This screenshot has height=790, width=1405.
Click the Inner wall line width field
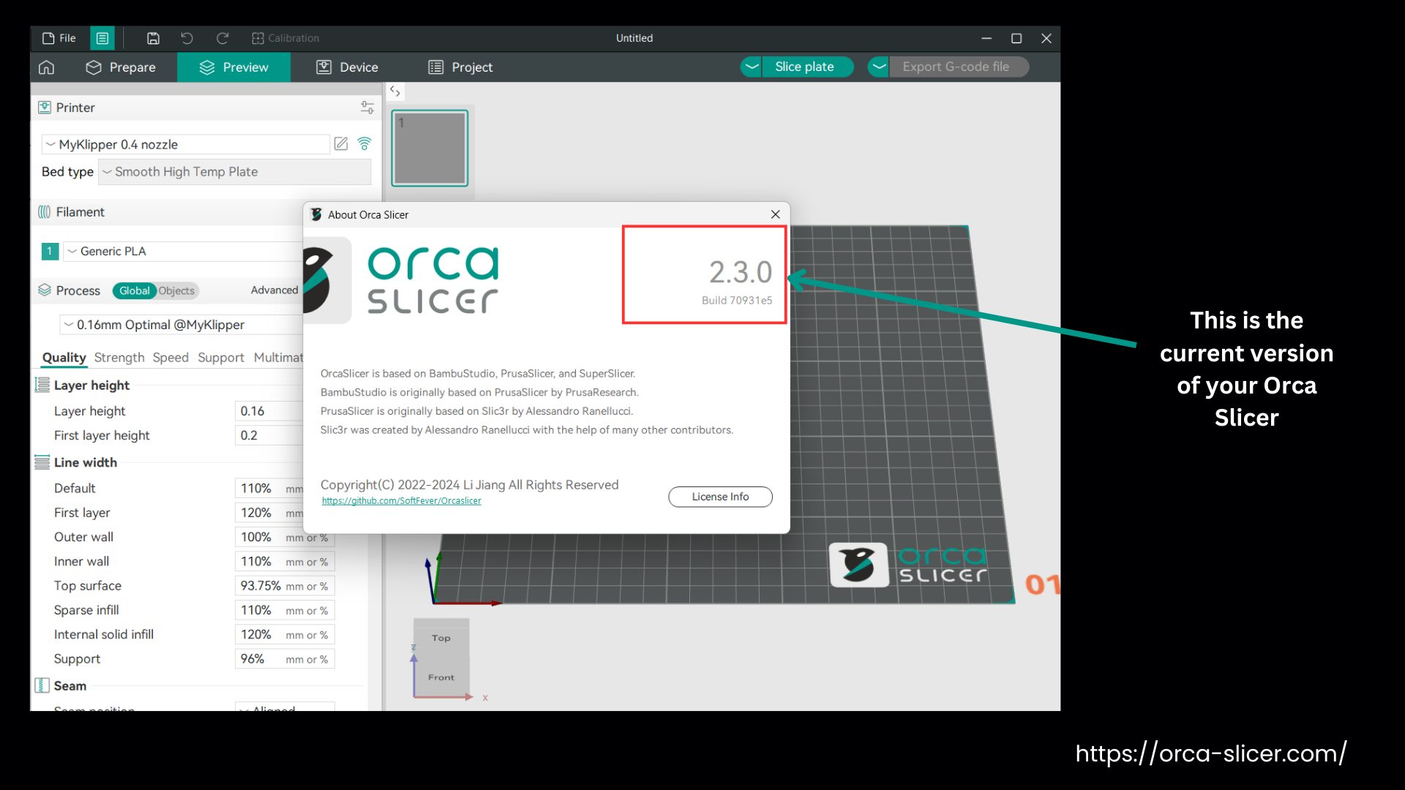tap(285, 561)
